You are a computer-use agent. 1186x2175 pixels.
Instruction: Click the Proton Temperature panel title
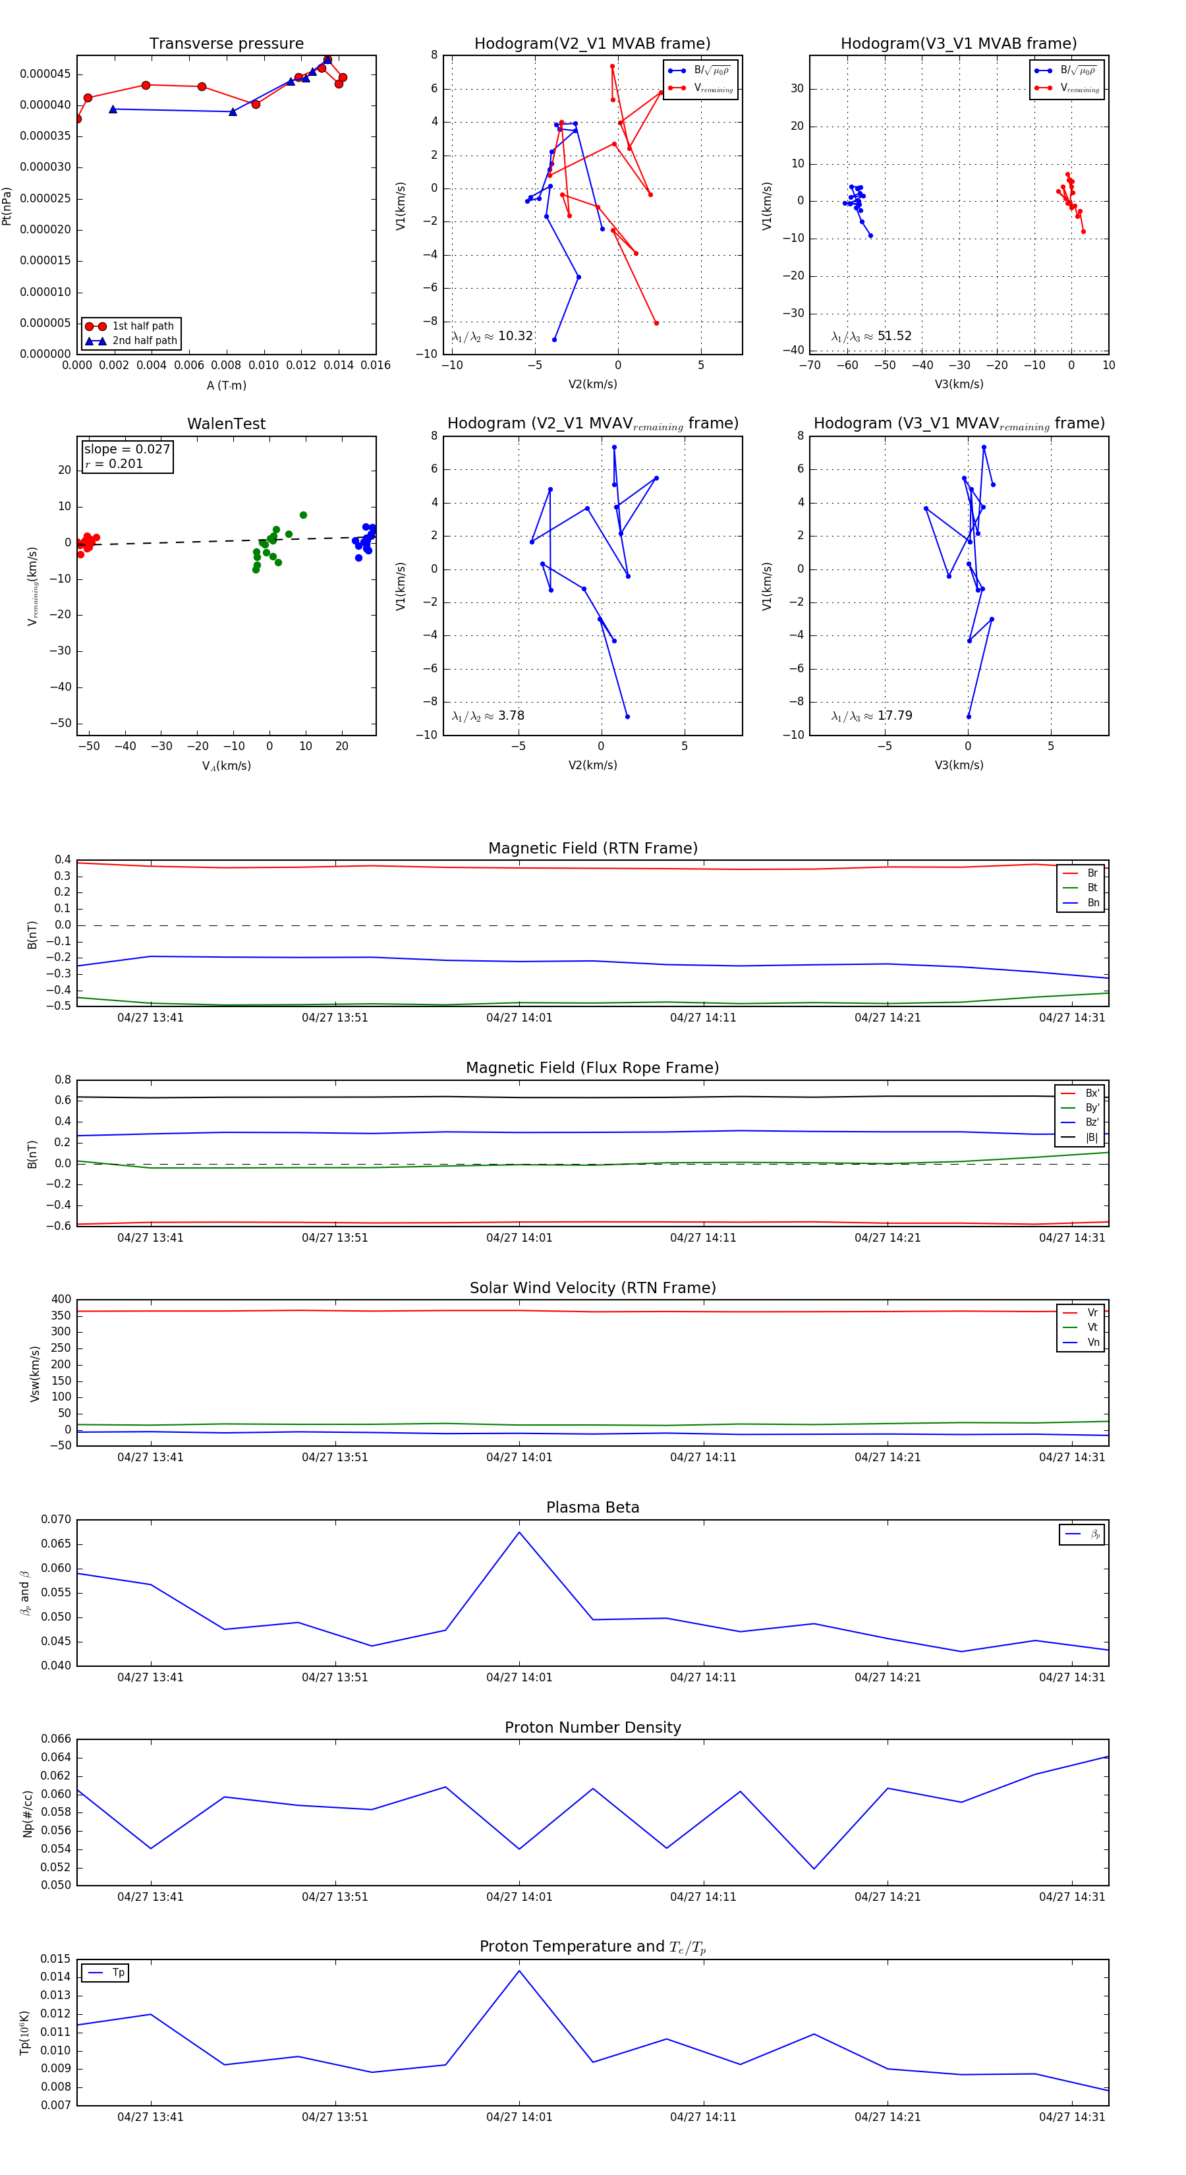[592, 1947]
